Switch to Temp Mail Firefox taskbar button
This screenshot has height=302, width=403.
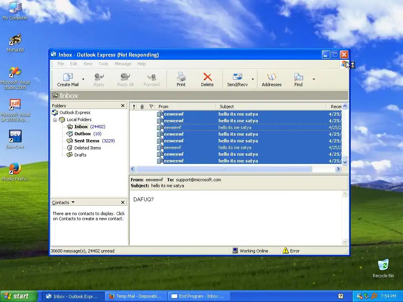tap(135, 296)
